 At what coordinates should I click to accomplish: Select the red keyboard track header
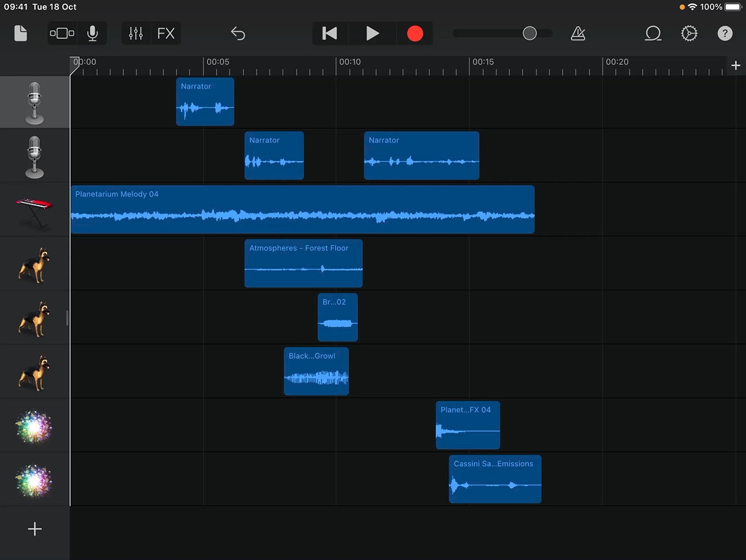34,211
